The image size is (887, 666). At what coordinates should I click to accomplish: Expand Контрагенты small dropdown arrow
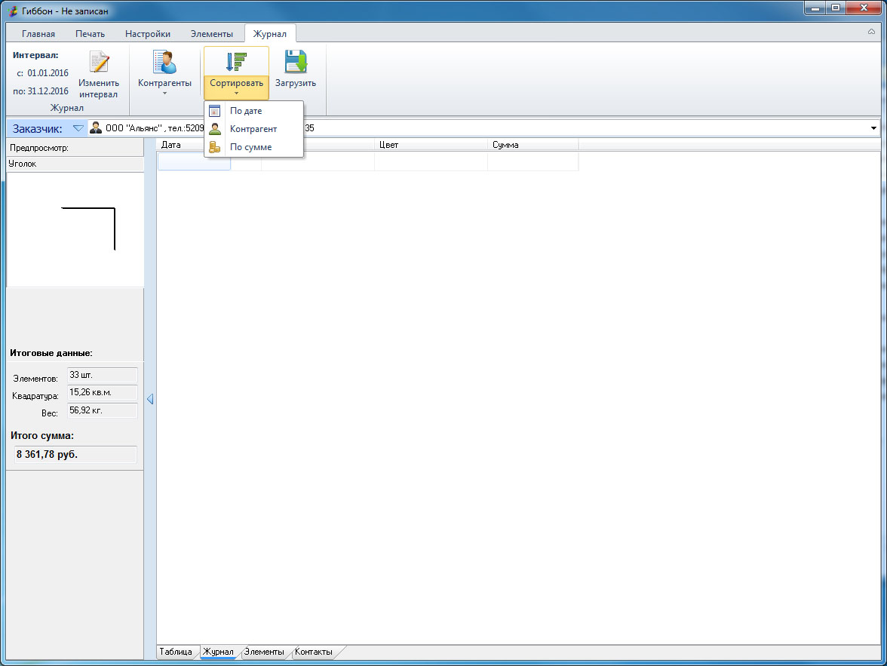[x=164, y=94]
